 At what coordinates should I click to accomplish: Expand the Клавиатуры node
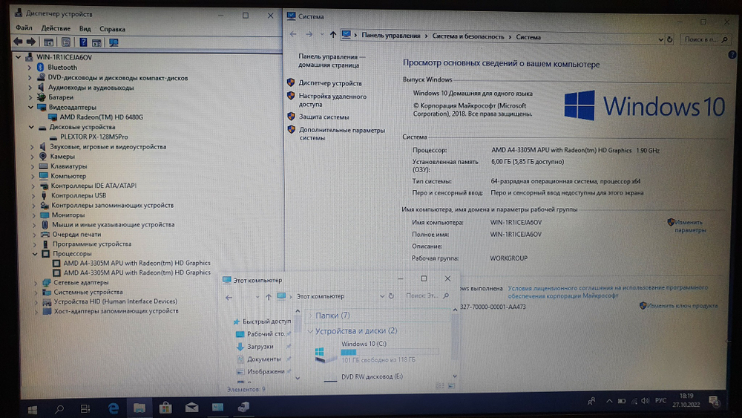33,166
